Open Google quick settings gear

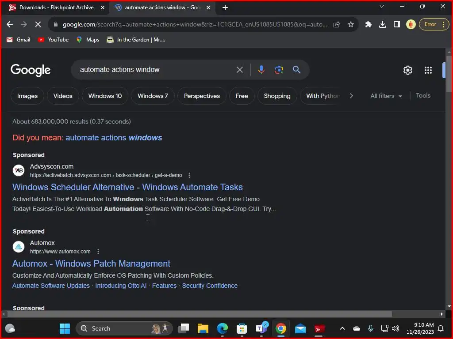point(407,70)
